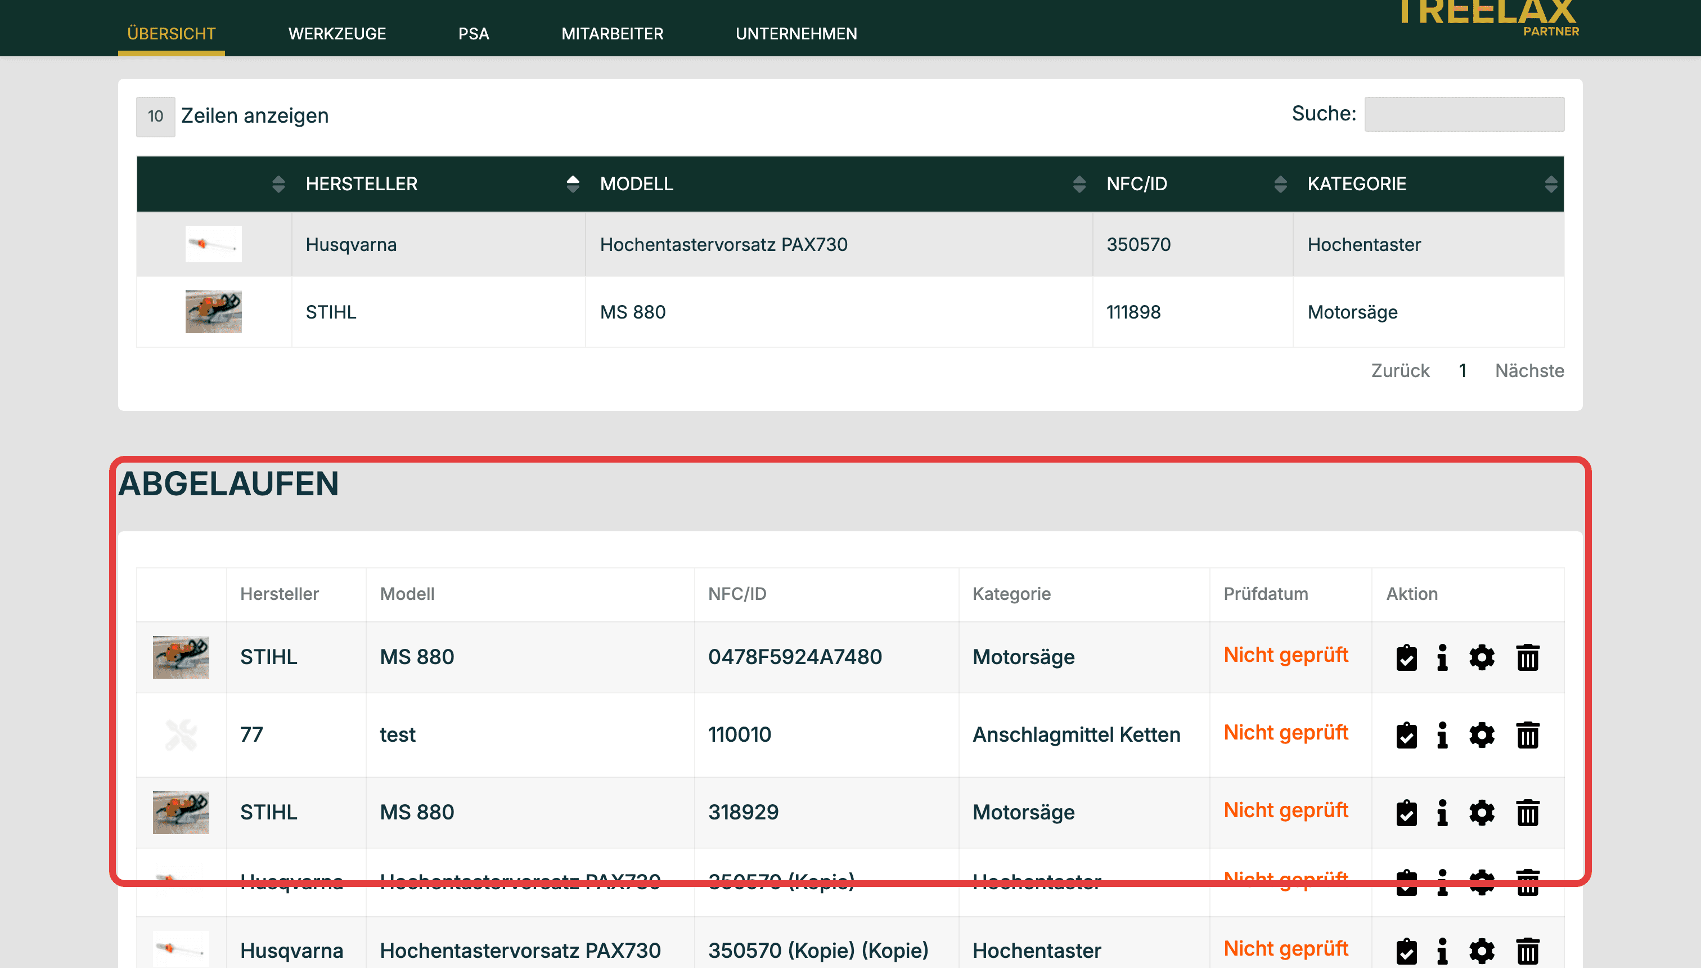Image resolution: width=1701 pixels, height=968 pixels.
Task: Switch to the ÜBERSICHT tab
Action: click(x=172, y=34)
